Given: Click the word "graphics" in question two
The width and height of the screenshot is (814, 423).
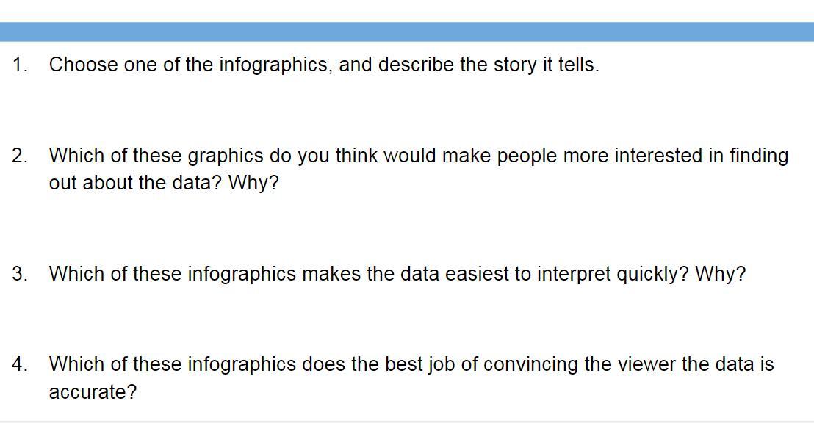Looking at the screenshot, I should click(226, 156).
